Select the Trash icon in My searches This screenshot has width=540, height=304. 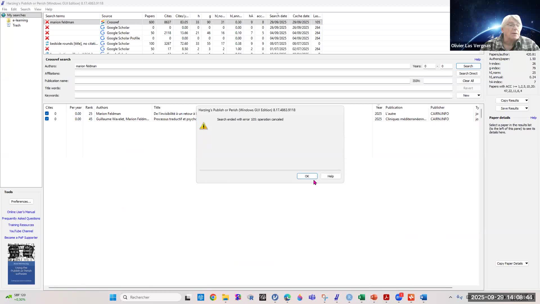click(x=9, y=25)
